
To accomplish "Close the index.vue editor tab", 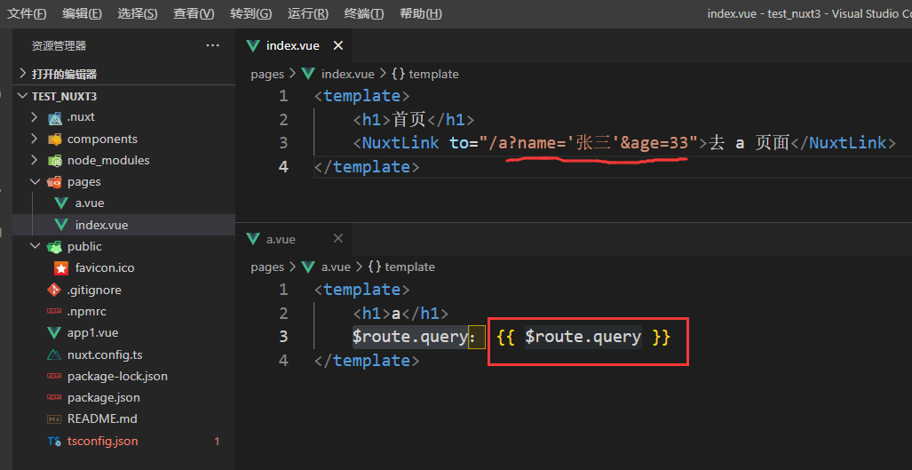I will pos(338,45).
